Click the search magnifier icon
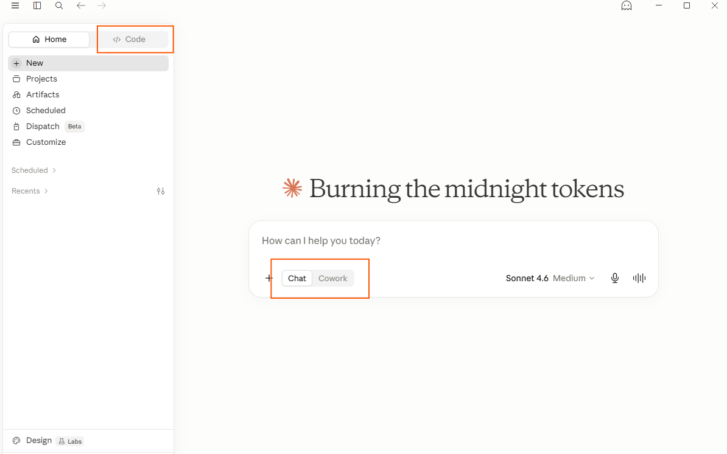727x454 pixels. click(59, 5)
